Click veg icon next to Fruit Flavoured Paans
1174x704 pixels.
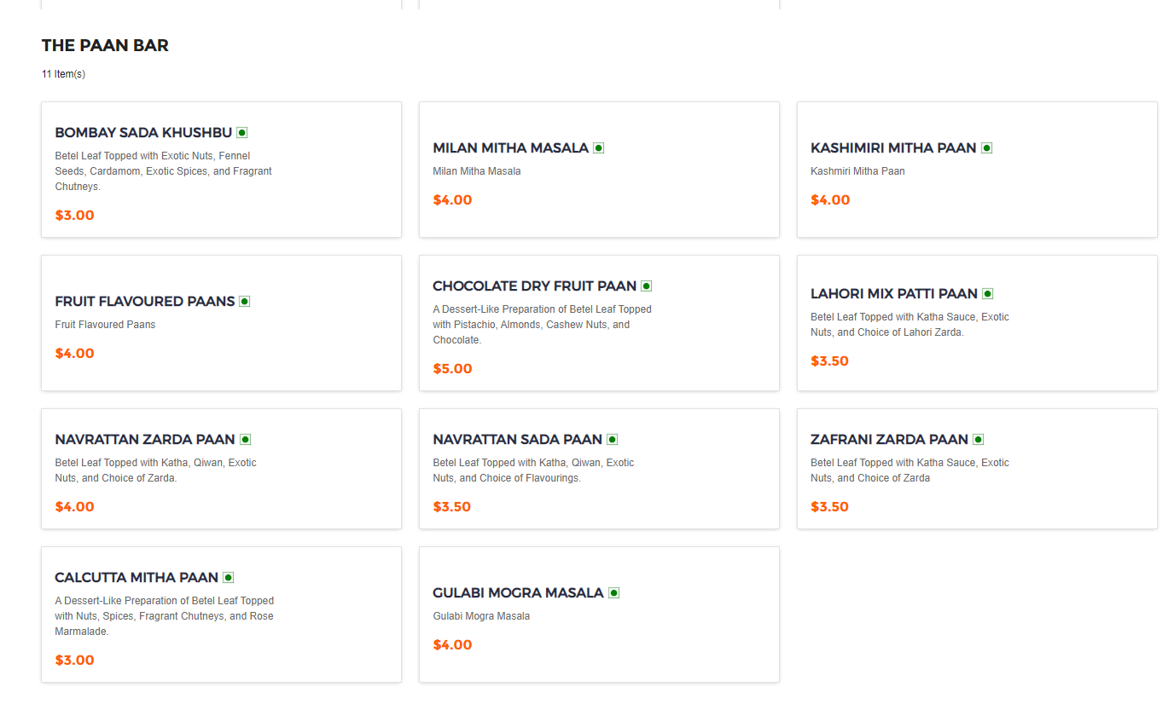tap(245, 302)
